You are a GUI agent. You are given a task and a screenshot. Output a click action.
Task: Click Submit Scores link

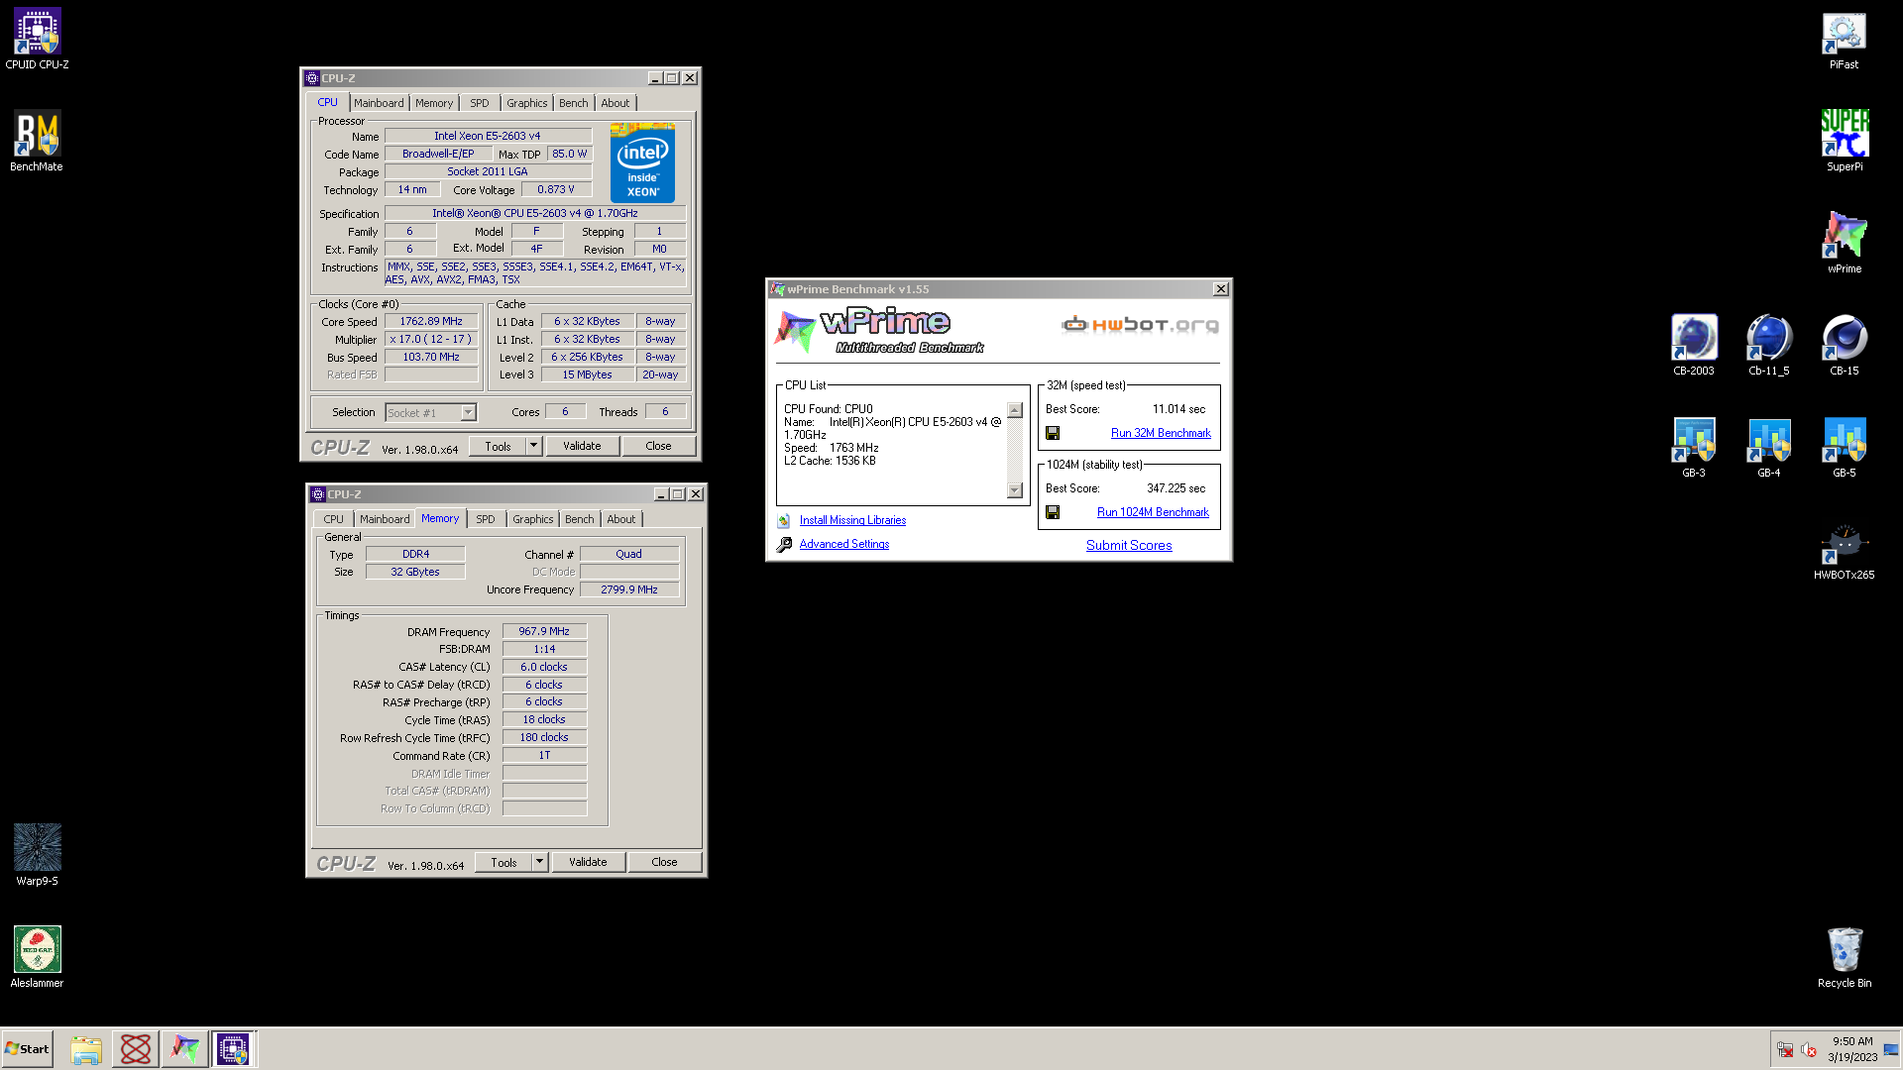click(x=1129, y=545)
